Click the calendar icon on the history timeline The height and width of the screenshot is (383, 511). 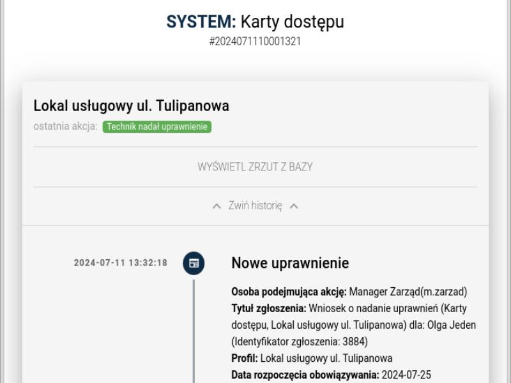(194, 263)
